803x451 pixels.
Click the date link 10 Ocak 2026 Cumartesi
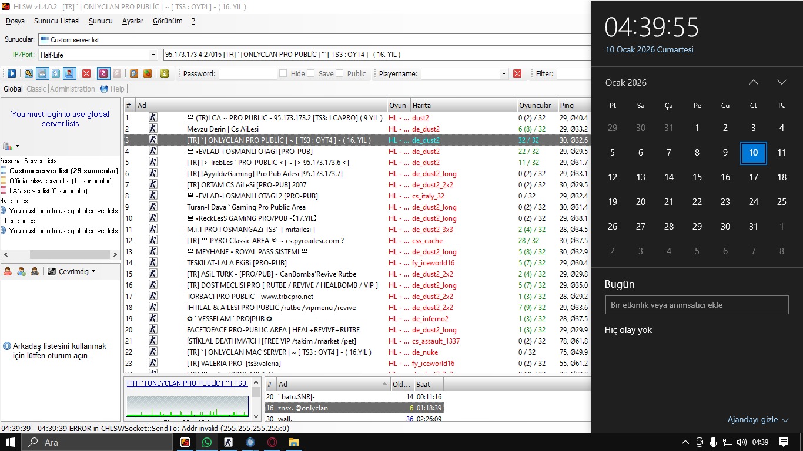click(x=650, y=50)
